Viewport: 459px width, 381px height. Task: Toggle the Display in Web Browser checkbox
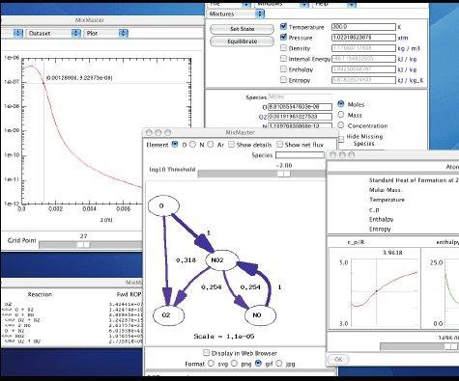[x=207, y=353]
